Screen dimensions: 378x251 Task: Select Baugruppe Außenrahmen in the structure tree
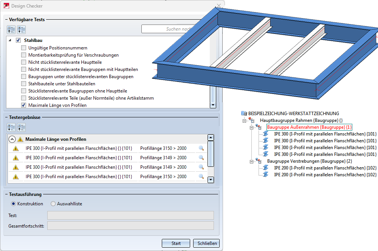pos(309,127)
